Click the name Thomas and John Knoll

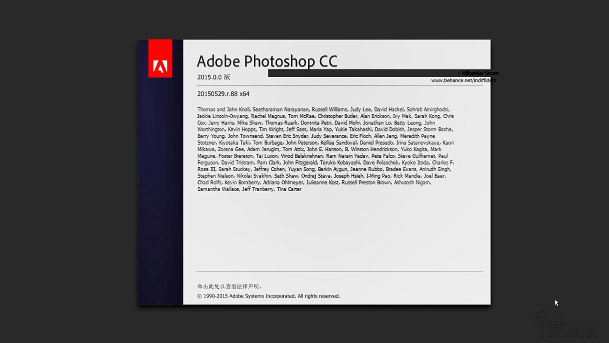[223, 110]
